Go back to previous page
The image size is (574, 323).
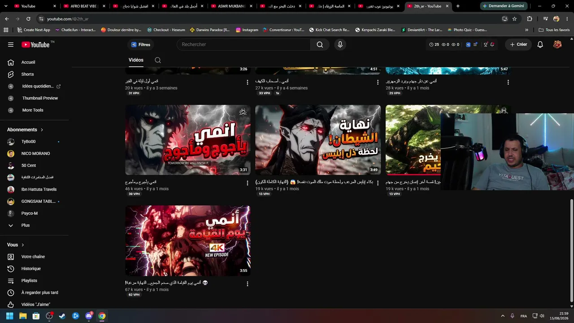click(7, 19)
